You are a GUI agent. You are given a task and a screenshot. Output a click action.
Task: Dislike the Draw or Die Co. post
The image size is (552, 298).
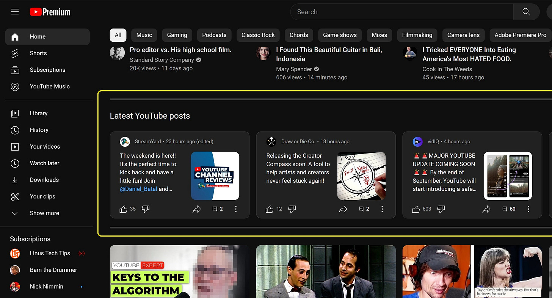292,209
